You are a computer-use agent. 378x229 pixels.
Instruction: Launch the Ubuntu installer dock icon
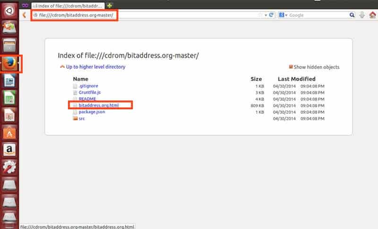pyautogui.click(x=9, y=28)
